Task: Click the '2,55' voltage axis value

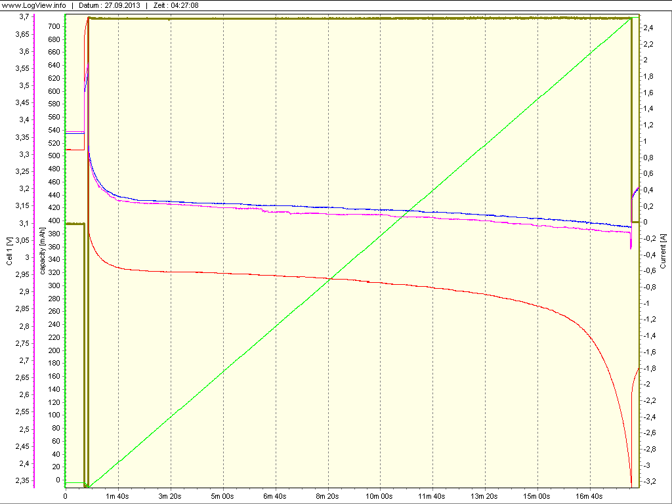Action: 23,412
